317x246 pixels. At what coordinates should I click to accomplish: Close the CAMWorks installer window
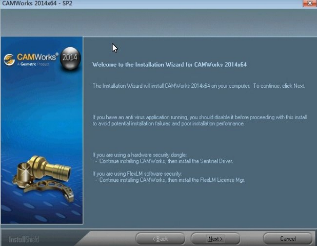(309, 3)
